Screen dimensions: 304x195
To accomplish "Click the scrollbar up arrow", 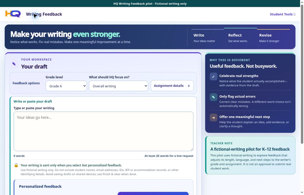I will click(x=302, y=2).
